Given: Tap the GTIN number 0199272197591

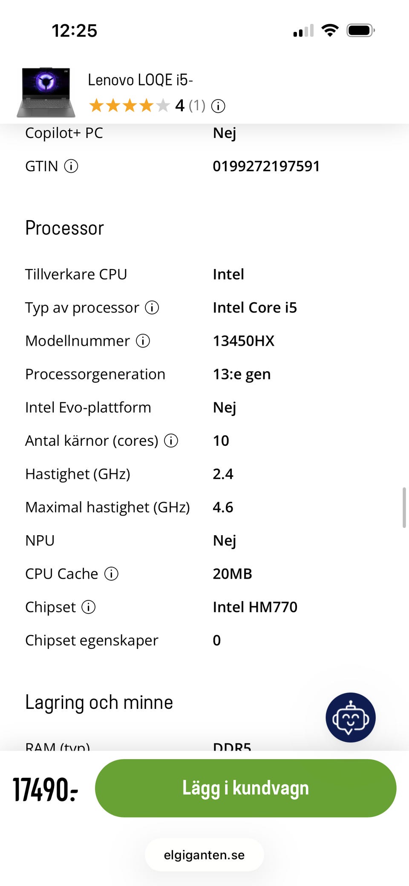Looking at the screenshot, I should click(266, 166).
